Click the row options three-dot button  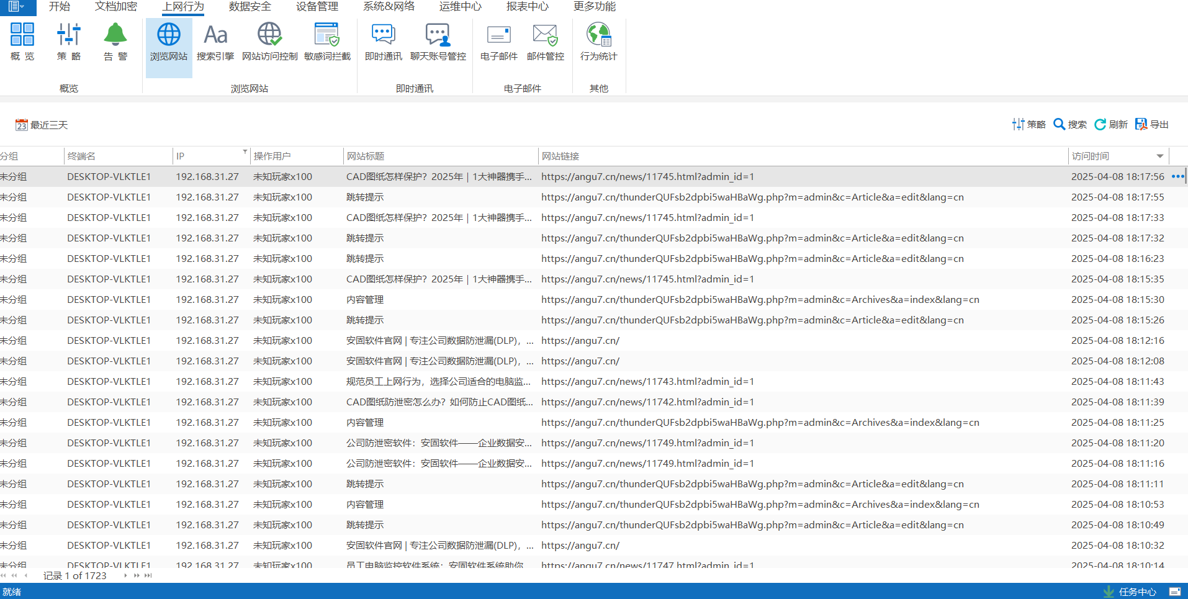coord(1177,176)
